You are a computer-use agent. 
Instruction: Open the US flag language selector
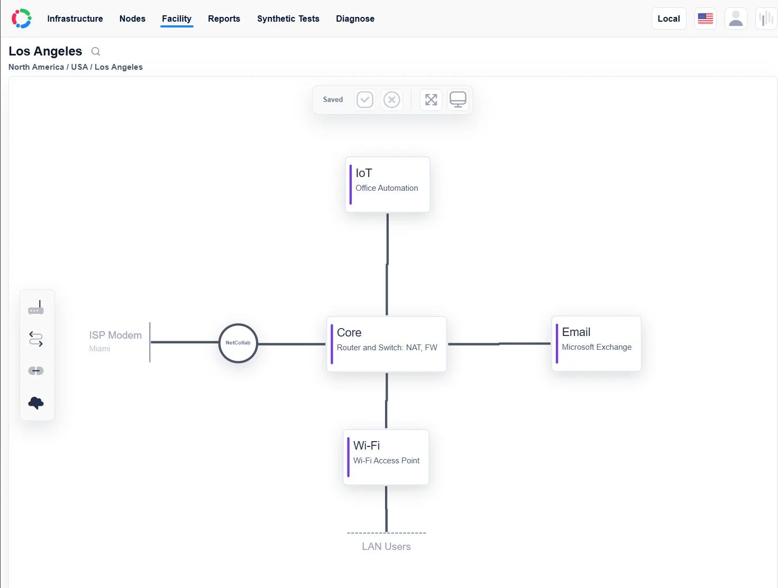(x=706, y=18)
